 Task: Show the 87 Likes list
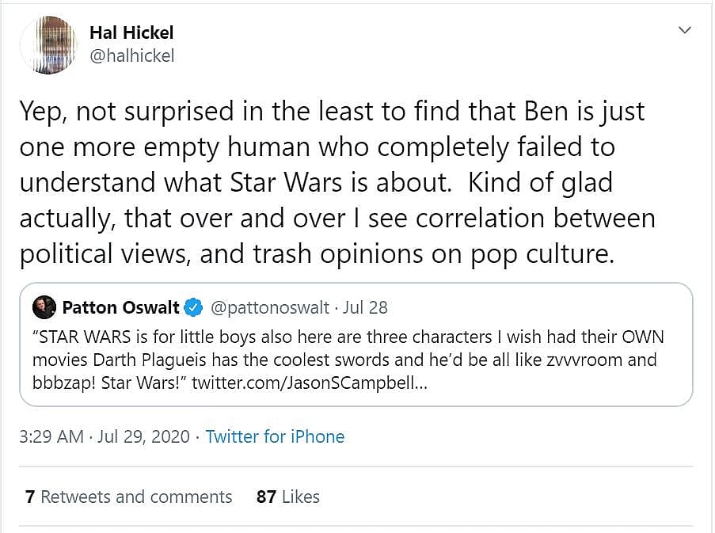click(x=288, y=497)
